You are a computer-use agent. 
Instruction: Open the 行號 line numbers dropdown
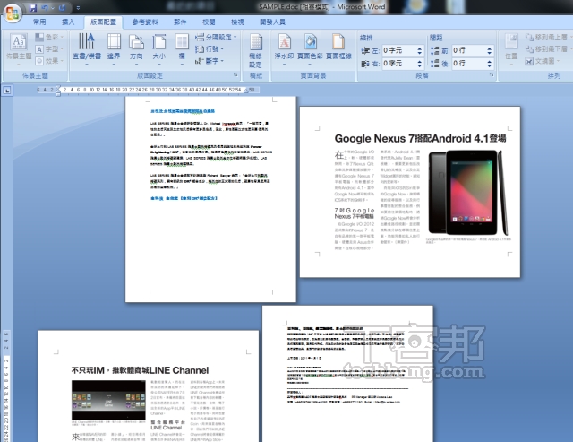(x=209, y=48)
